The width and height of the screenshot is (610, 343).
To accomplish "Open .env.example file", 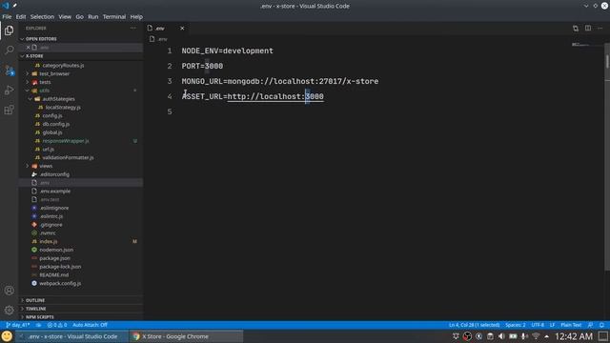I will [55, 191].
